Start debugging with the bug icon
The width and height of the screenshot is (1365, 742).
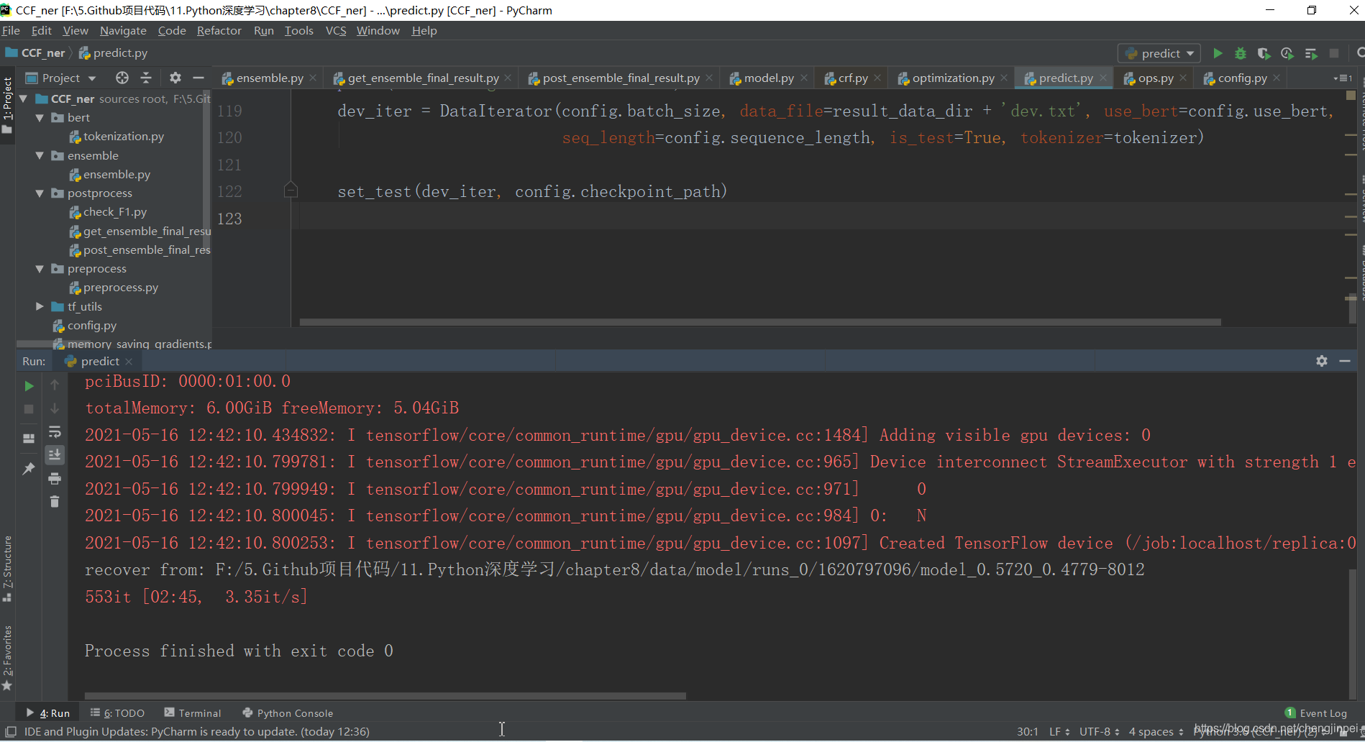(1241, 53)
